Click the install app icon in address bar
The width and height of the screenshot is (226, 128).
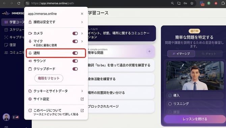click(x=179, y=3)
